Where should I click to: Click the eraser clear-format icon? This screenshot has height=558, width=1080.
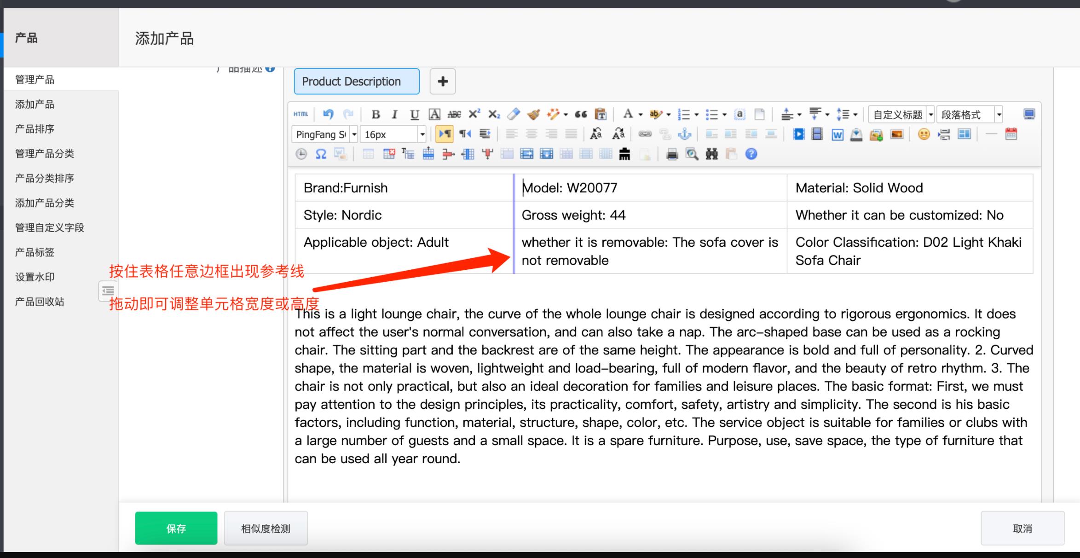click(514, 114)
